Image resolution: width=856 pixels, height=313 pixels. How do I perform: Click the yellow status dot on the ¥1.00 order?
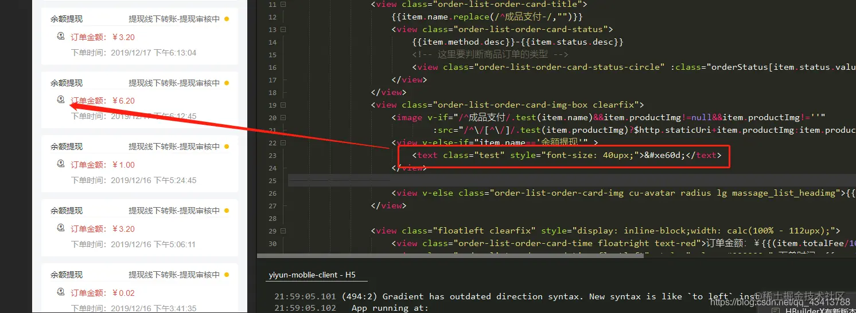coord(227,147)
